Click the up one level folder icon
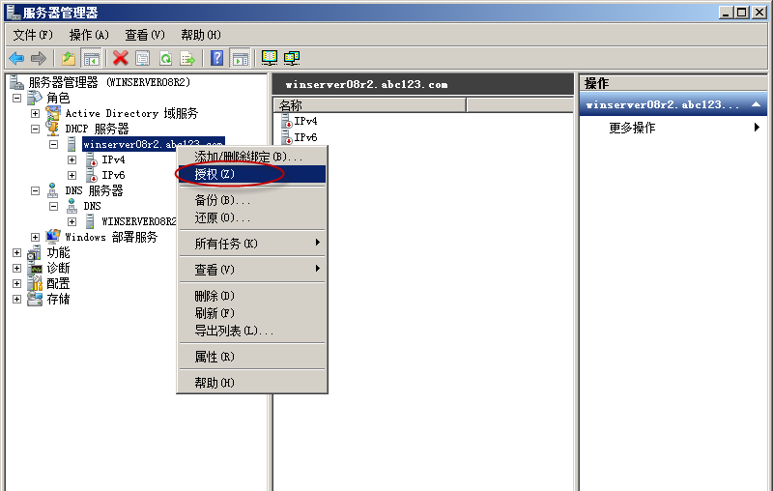773x491 pixels. [x=69, y=59]
